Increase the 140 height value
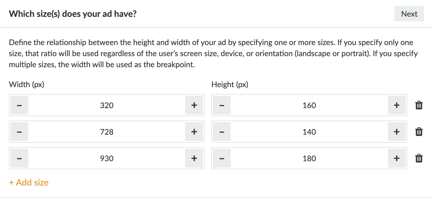 pos(397,132)
